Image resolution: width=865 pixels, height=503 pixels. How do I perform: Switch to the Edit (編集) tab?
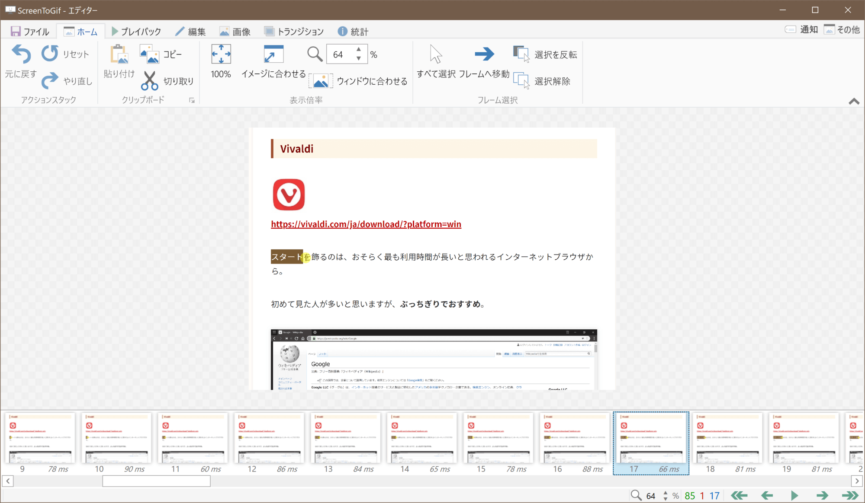[x=190, y=32]
